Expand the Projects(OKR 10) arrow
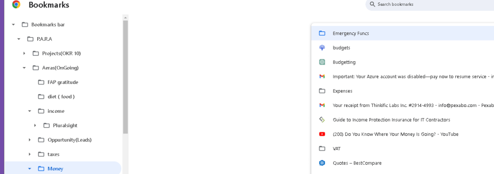The width and height of the screenshot is (494, 174). tap(24, 54)
